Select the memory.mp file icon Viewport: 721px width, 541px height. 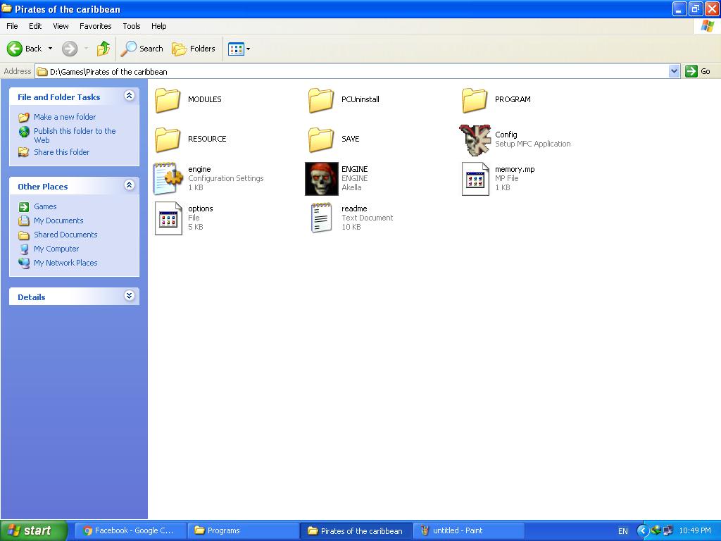[x=475, y=179]
